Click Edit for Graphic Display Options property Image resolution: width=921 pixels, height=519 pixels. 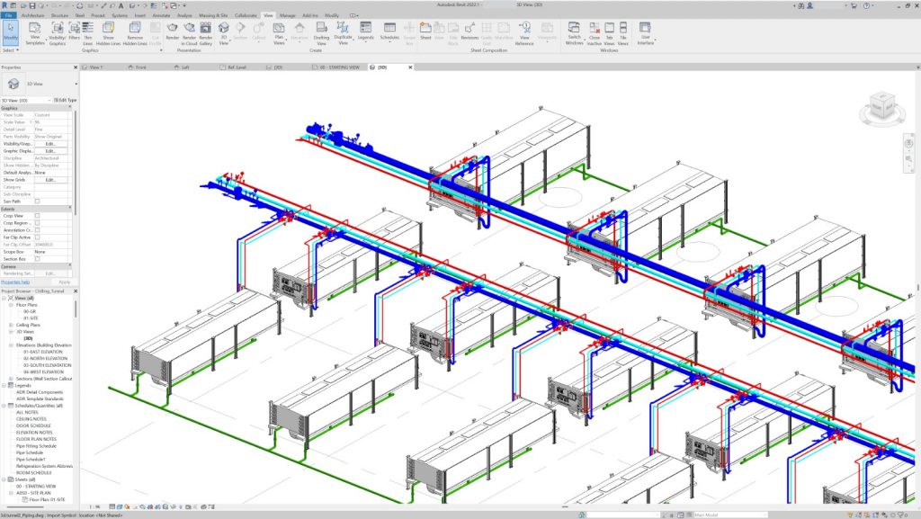click(50, 151)
